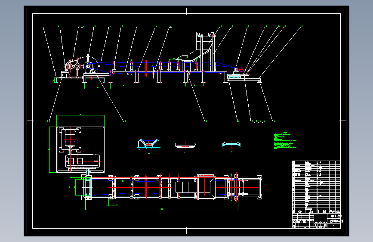Click the square hopper in the conveyor plan view
Image resolution: width=373 pixels, height=242 pixels.
point(206,187)
